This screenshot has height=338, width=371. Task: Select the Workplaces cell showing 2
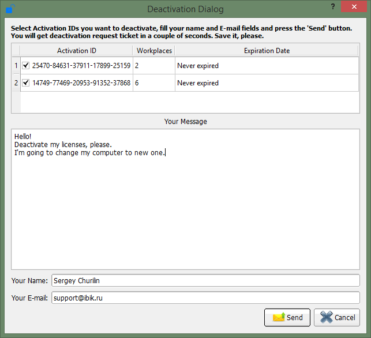[x=153, y=66]
